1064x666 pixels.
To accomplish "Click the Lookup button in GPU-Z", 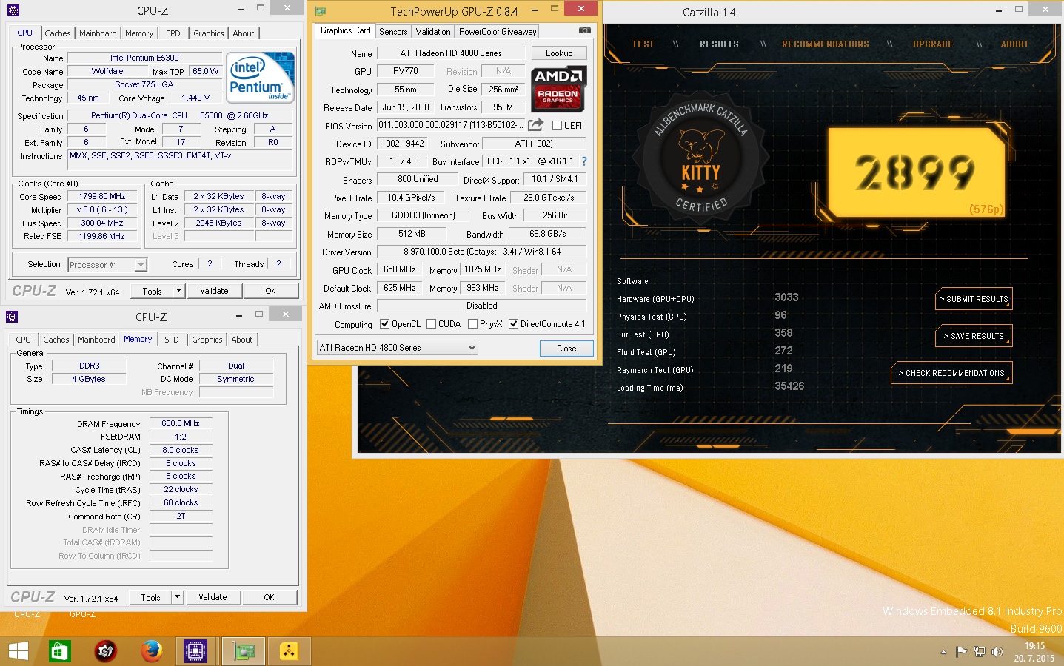I will 559,53.
